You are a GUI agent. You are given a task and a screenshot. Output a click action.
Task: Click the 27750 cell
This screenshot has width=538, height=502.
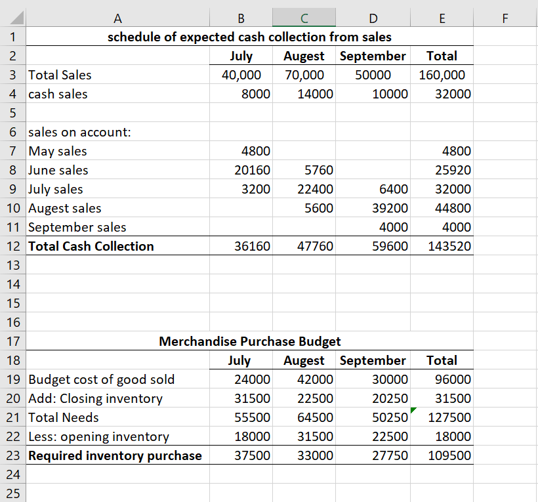click(373, 455)
